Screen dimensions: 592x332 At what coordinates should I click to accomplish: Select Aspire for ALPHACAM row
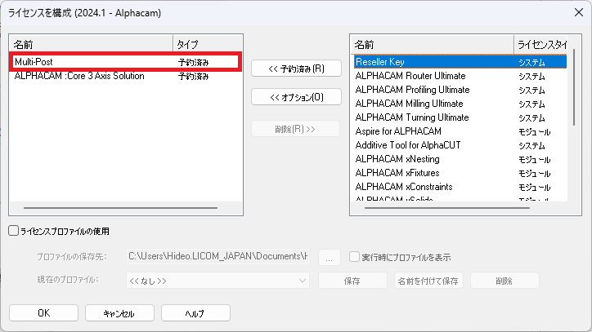tap(460, 131)
